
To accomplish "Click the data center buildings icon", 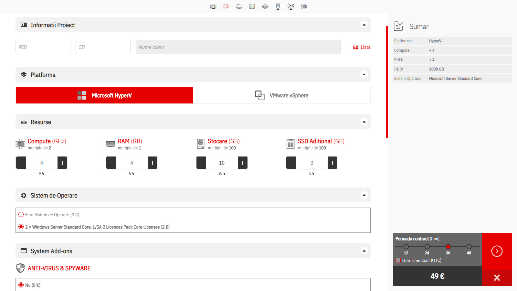I will pos(213,6).
